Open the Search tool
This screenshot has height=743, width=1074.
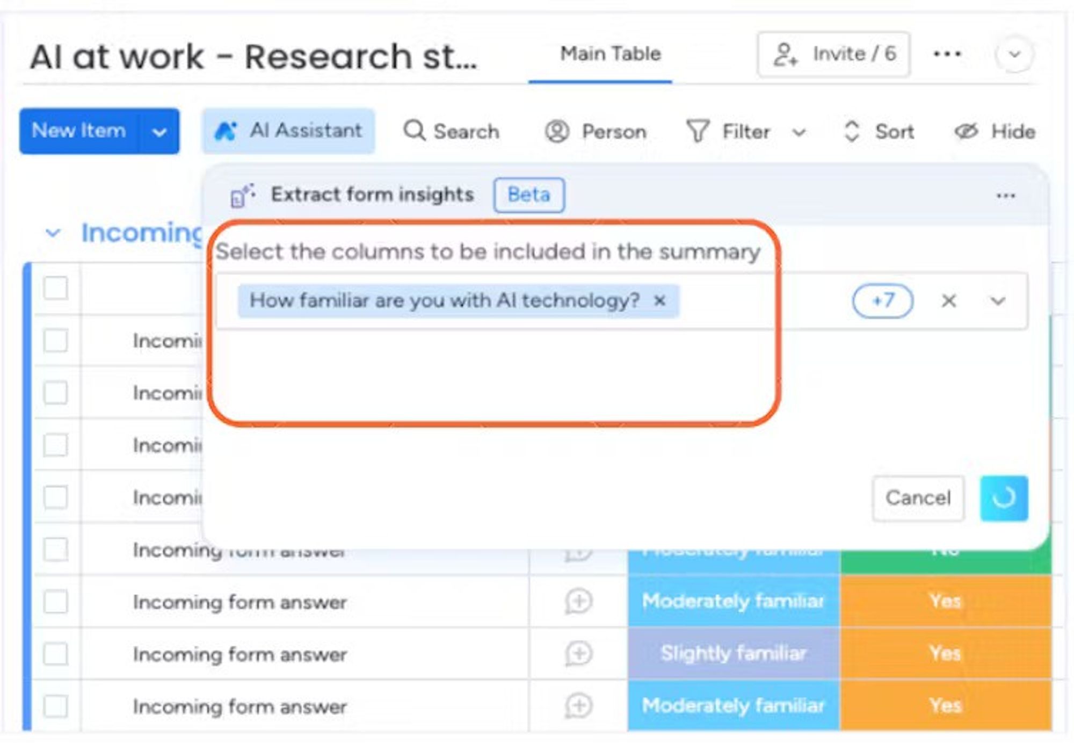[x=451, y=131]
